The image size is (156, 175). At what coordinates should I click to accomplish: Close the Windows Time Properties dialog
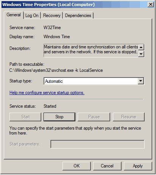coord(150,5)
